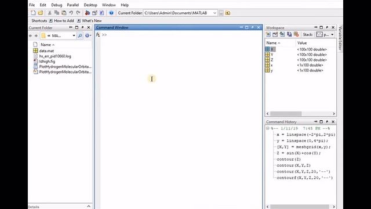Go up one folder level icon
371x209 pixels.
click(x=228, y=13)
